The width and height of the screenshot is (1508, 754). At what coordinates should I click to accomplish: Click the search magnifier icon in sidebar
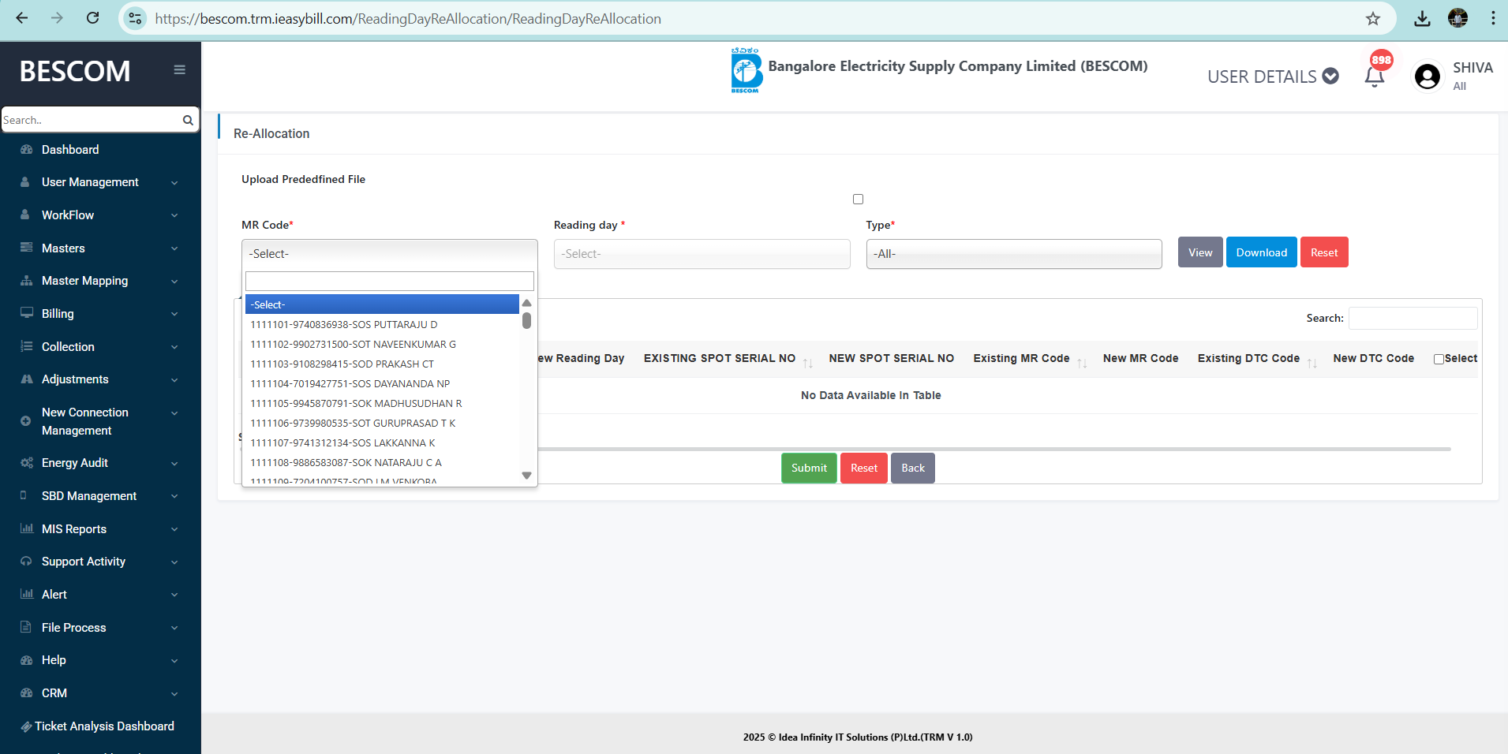[188, 120]
